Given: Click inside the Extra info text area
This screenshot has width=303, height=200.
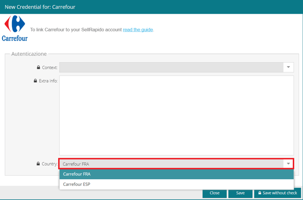Looking at the screenshot, I should [x=177, y=115].
